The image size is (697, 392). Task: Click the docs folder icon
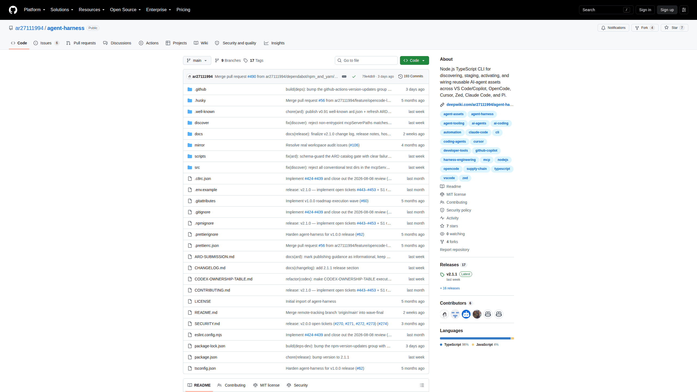pyautogui.click(x=190, y=134)
